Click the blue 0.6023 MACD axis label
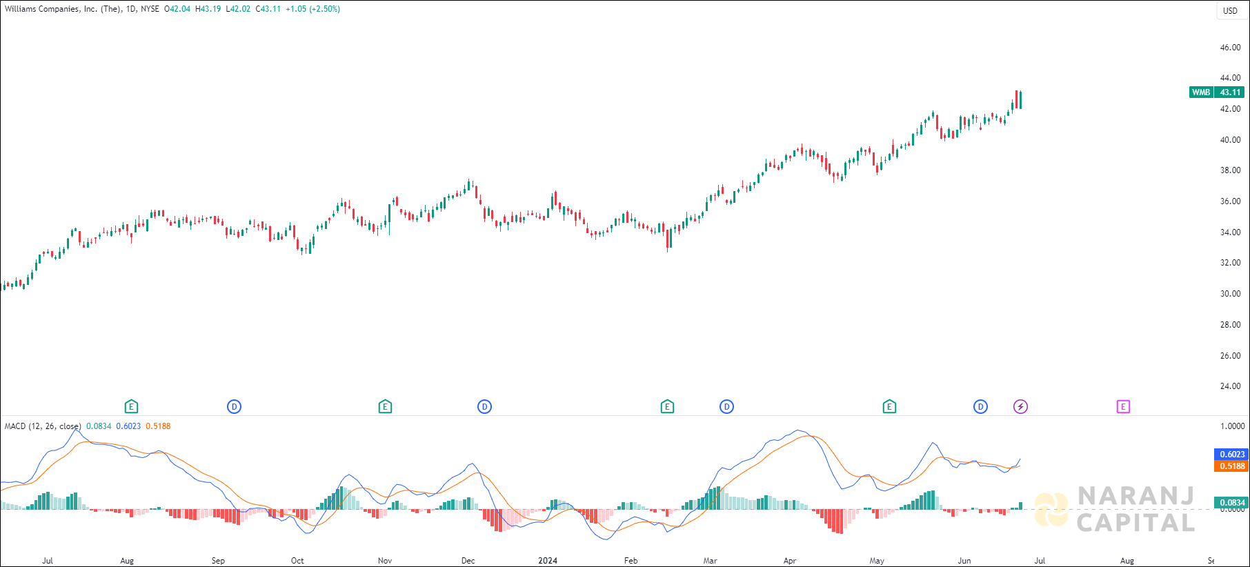The width and height of the screenshot is (1250, 567). (x=1231, y=455)
